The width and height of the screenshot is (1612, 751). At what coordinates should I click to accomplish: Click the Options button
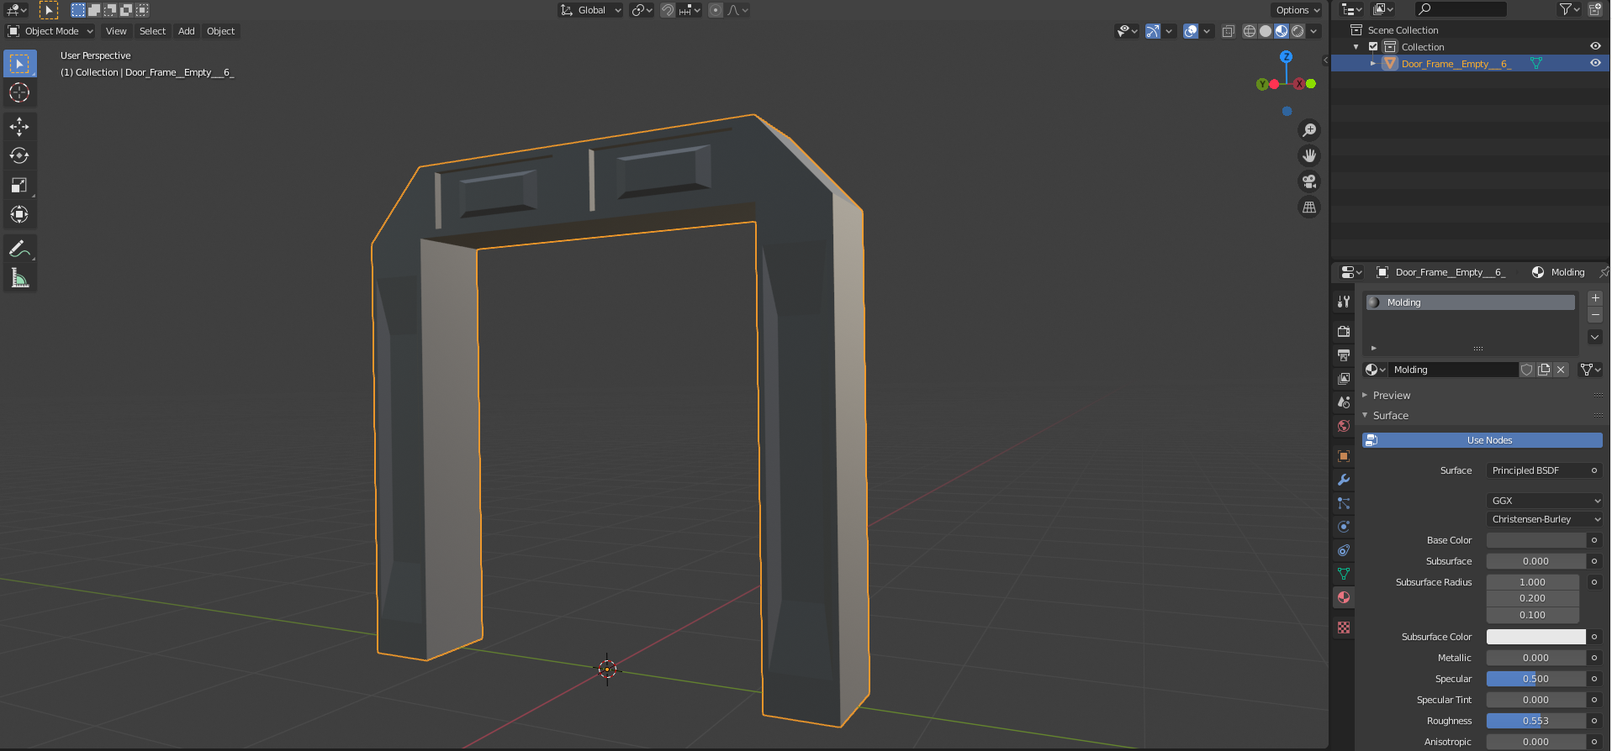pyautogui.click(x=1298, y=10)
